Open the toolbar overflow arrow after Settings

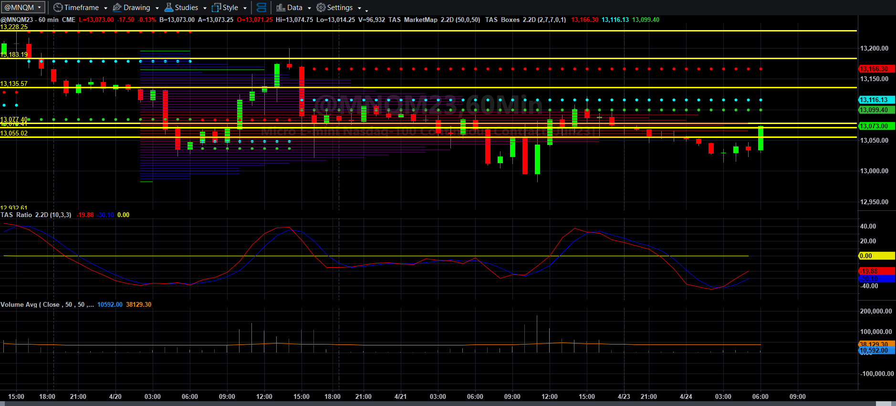point(366,10)
